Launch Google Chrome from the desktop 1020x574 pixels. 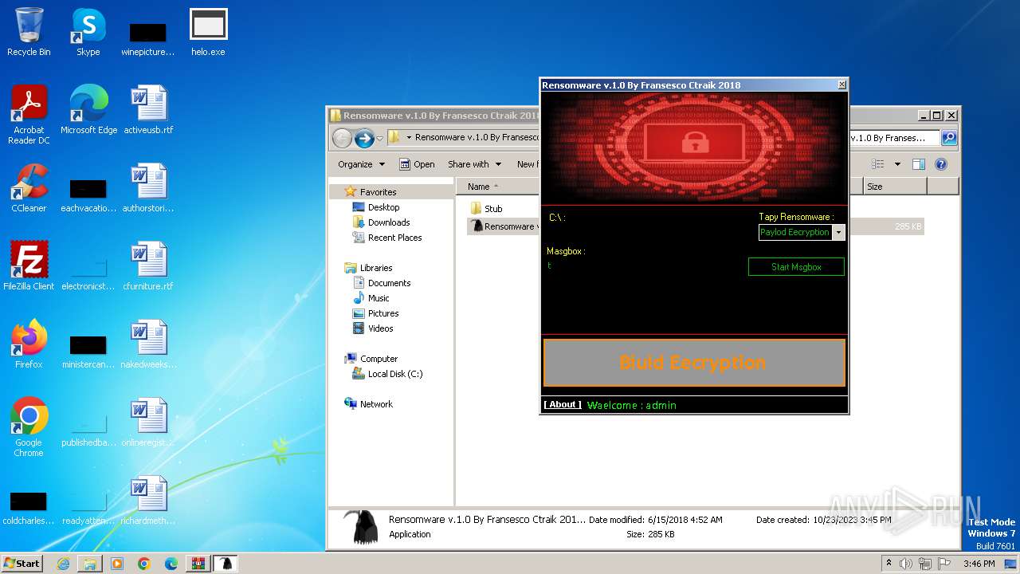(x=29, y=427)
